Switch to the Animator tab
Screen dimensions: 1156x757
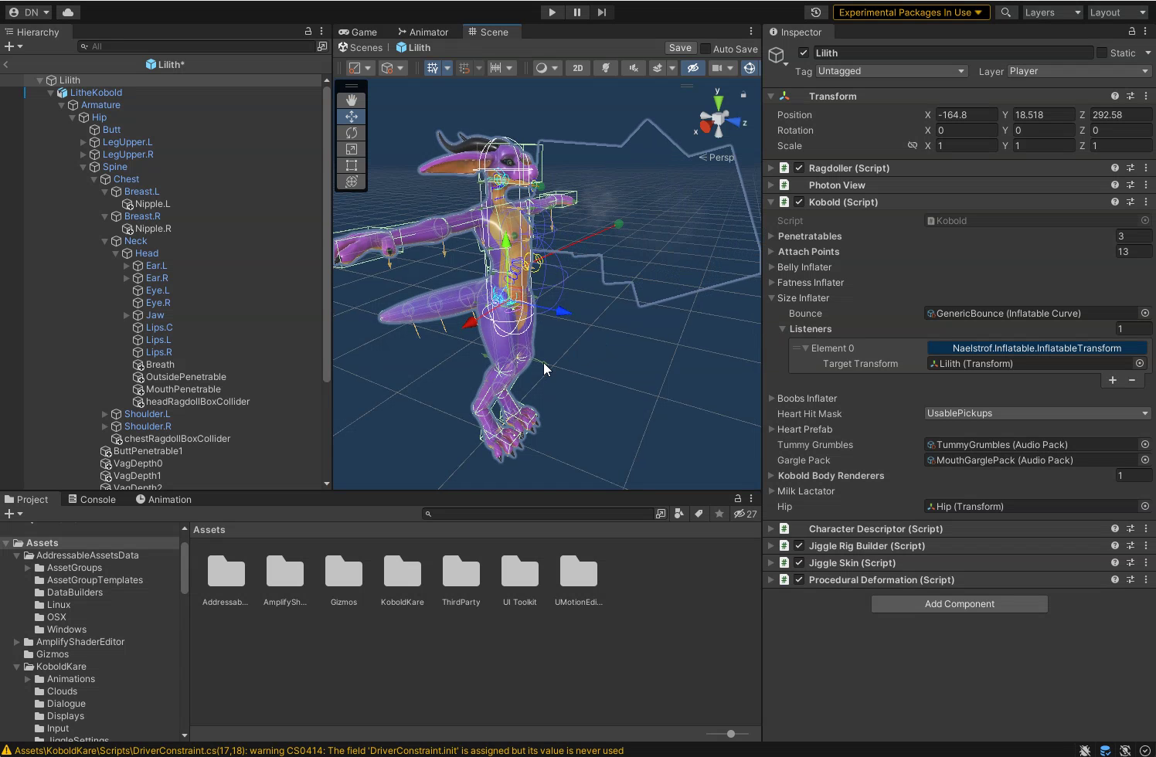point(423,32)
